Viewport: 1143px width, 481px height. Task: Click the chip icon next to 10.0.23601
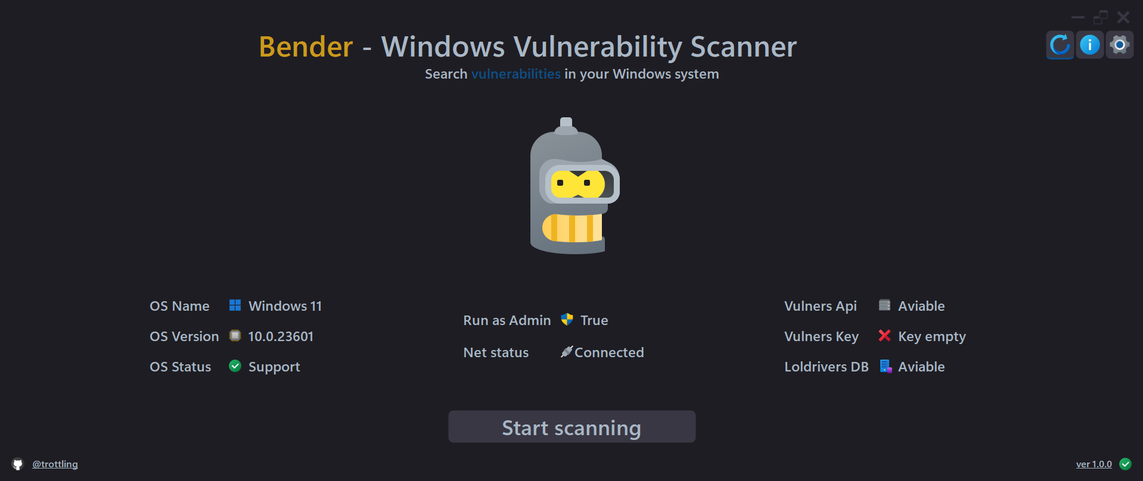tap(235, 336)
